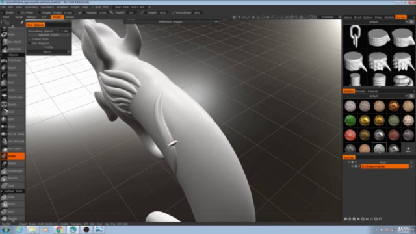The image size is (416, 234).
Task: Select the Pinch surface tool
Action: [x=12, y=204]
